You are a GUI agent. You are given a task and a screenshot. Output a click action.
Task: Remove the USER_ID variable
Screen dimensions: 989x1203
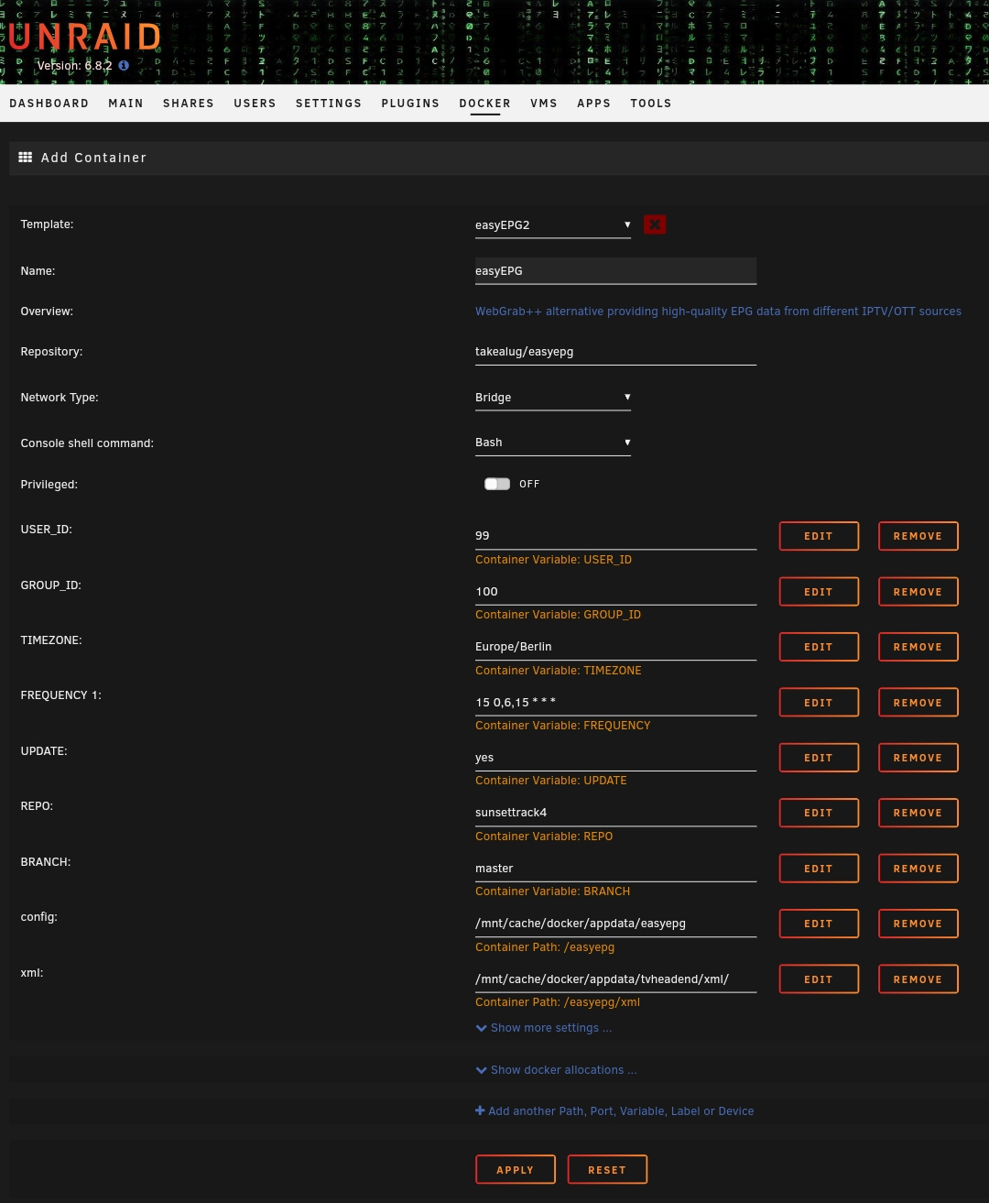click(918, 536)
